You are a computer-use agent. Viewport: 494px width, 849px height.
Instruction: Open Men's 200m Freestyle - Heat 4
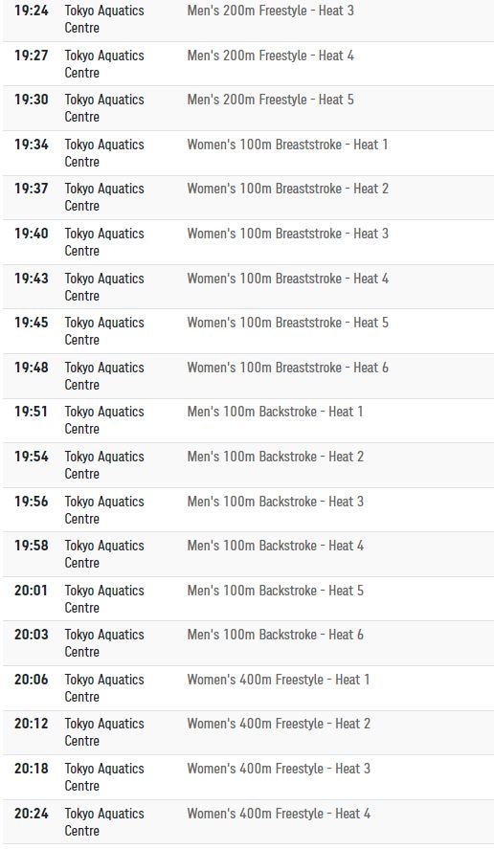pyautogui.click(x=270, y=56)
